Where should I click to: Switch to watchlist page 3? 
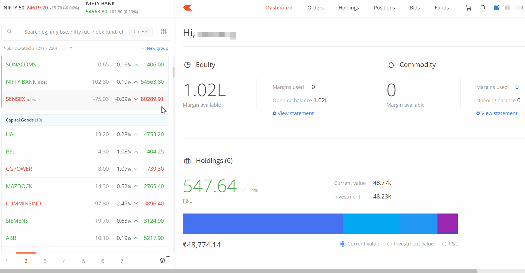pos(45,261)
